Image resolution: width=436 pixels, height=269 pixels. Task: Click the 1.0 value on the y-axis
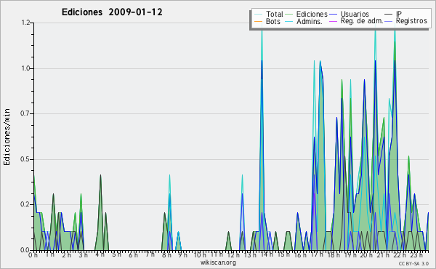[26, 68]
